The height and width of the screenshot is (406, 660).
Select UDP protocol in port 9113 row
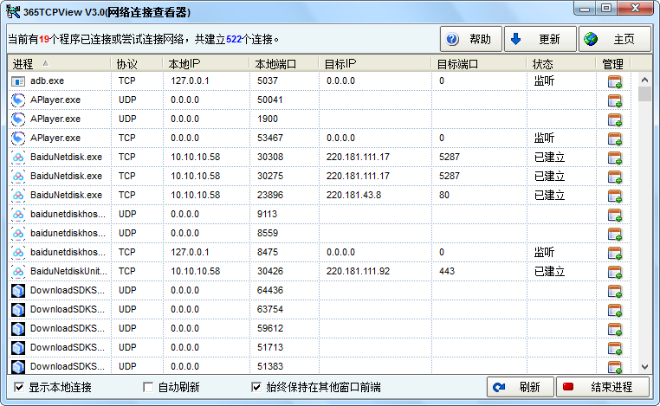127,214
